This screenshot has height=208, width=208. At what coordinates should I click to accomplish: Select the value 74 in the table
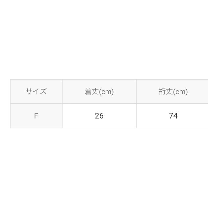click(173, 116)
